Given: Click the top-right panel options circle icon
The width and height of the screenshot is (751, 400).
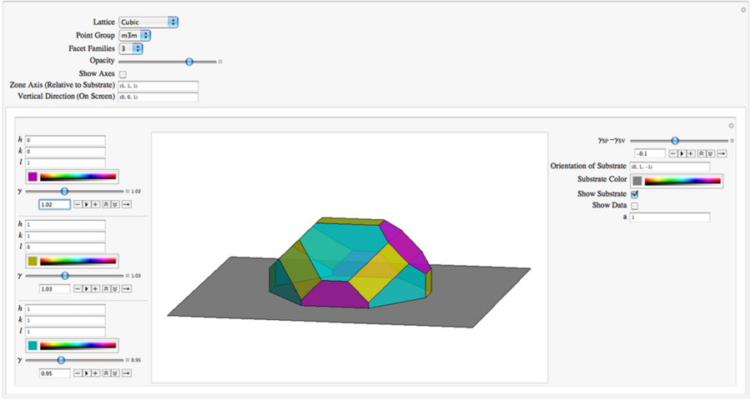Looking at the screenshot, I should point(743,10).
